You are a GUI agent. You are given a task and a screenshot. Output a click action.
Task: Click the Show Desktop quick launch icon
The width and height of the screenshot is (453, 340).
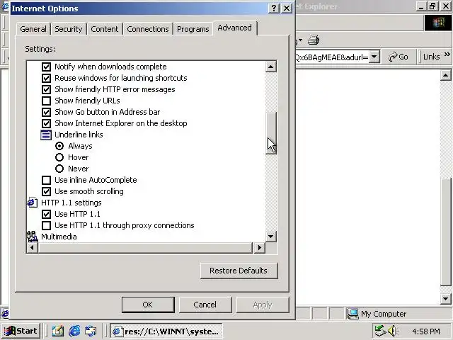(x=58, y=331)
